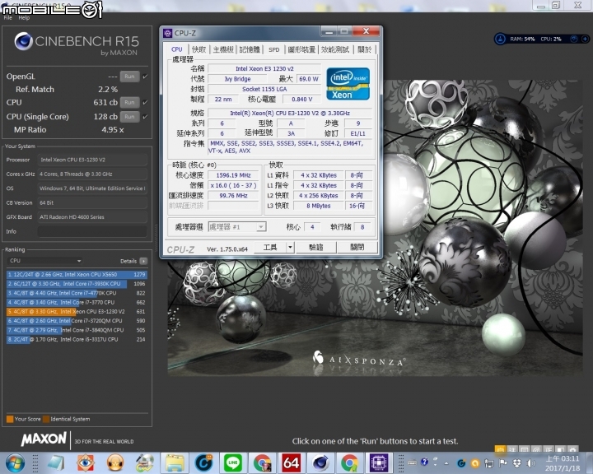Viewport: 593px width, 474px height.
Task: Open the Ranking CPU dropdown
Action: (x=45, y=260)
